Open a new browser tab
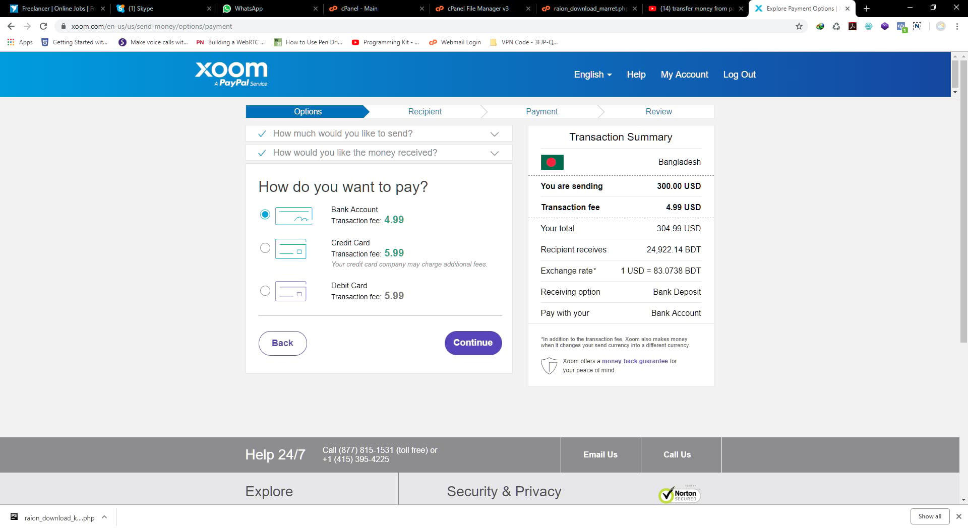 pos(867,9)
